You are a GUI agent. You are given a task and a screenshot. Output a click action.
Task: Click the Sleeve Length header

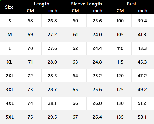86,4
